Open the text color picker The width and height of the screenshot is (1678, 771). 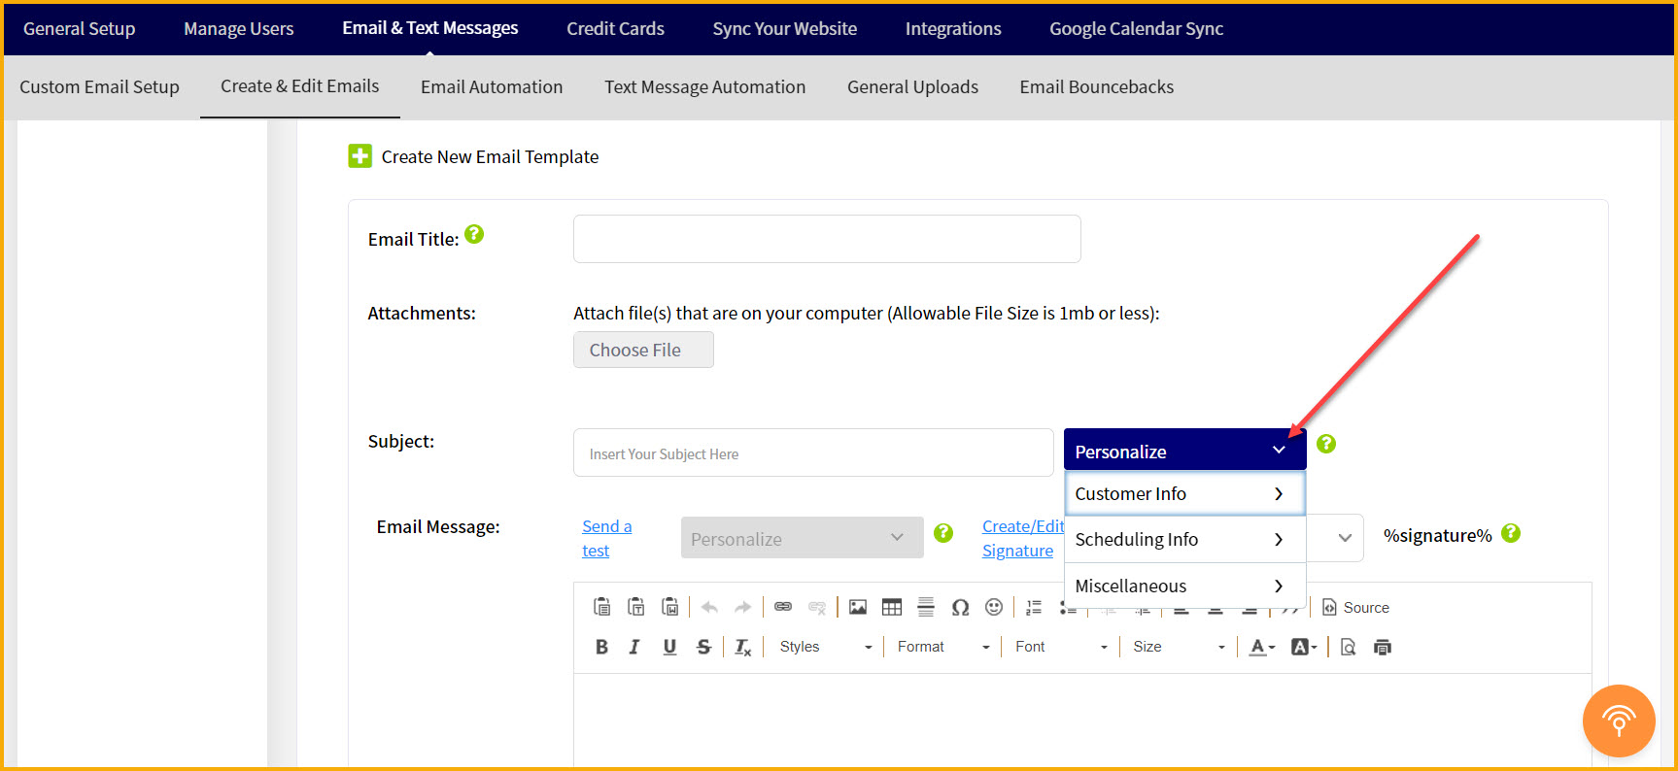coord(1262,647)
